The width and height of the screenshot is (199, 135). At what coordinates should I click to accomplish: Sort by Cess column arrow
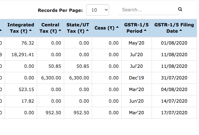[x=117, y=27]
